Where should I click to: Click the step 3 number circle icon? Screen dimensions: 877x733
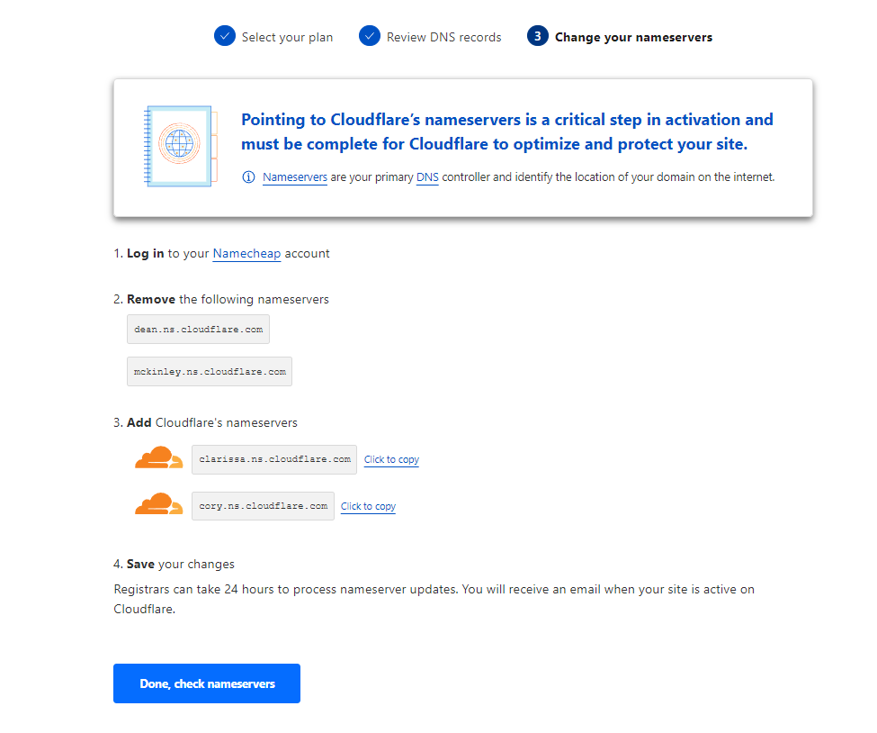tap(538, 36)
